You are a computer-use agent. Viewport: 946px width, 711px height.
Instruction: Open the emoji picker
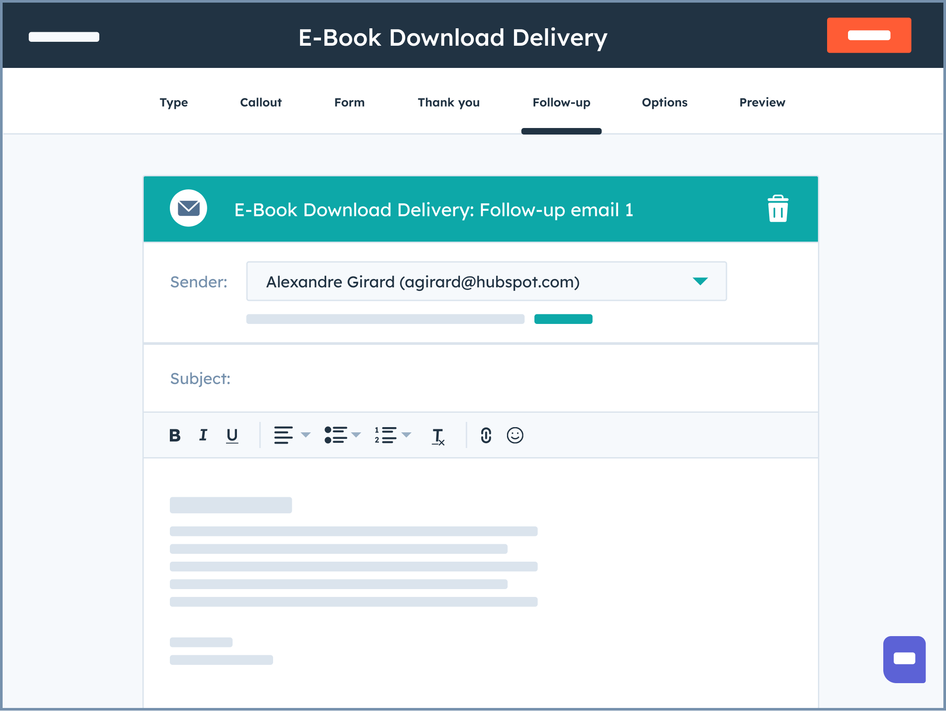515,435
